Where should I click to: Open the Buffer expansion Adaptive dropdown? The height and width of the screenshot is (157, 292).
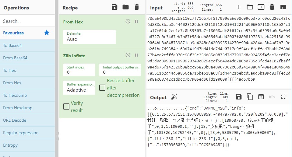click(79, 88)
